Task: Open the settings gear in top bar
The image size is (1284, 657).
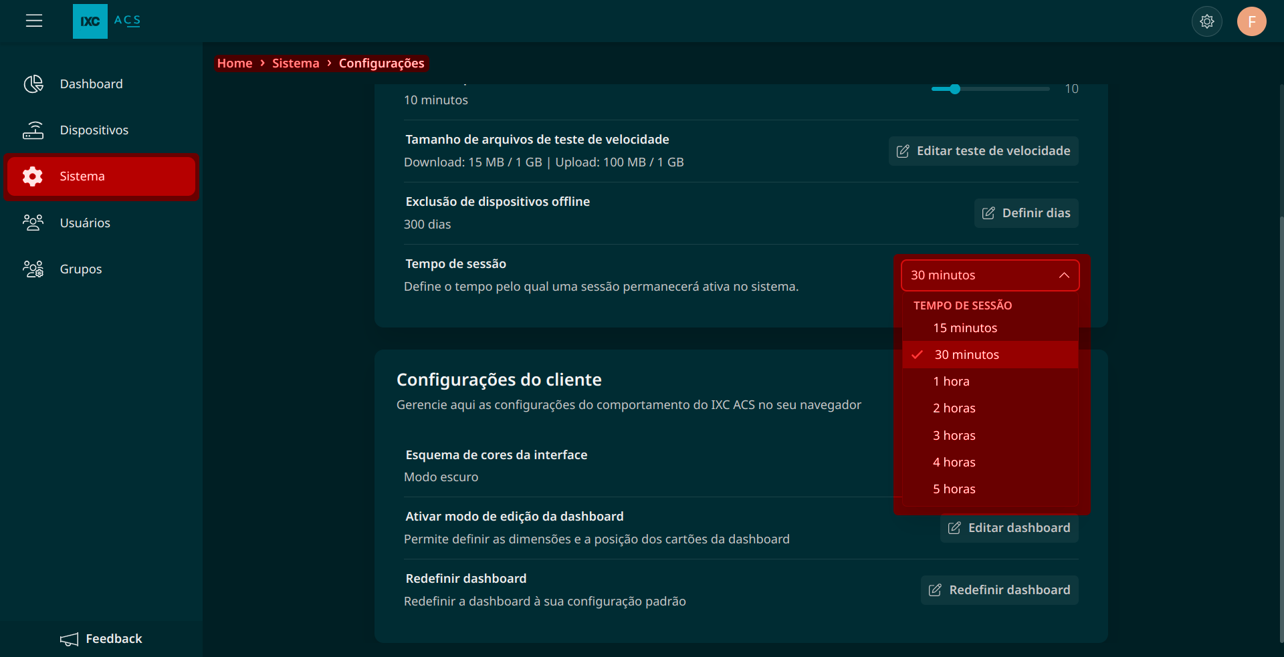Action: (x=1206, y=21)
